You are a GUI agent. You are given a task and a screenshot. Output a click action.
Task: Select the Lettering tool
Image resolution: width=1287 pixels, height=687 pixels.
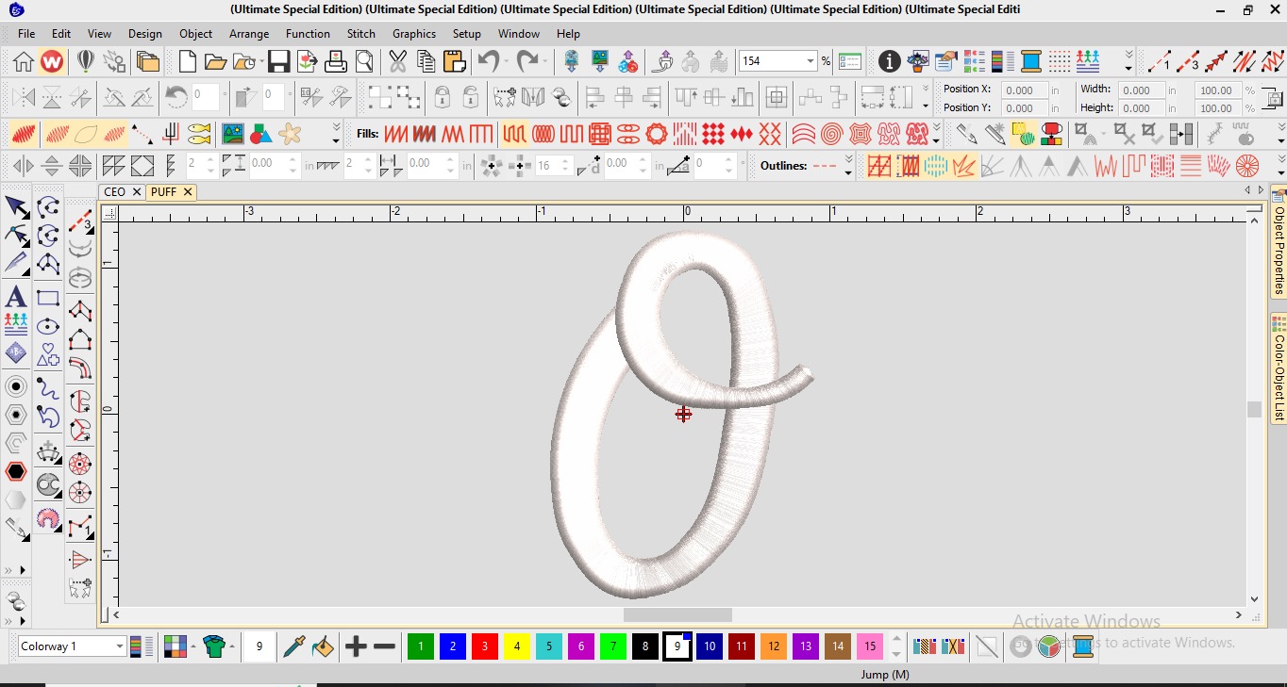[x=16, y=298]
